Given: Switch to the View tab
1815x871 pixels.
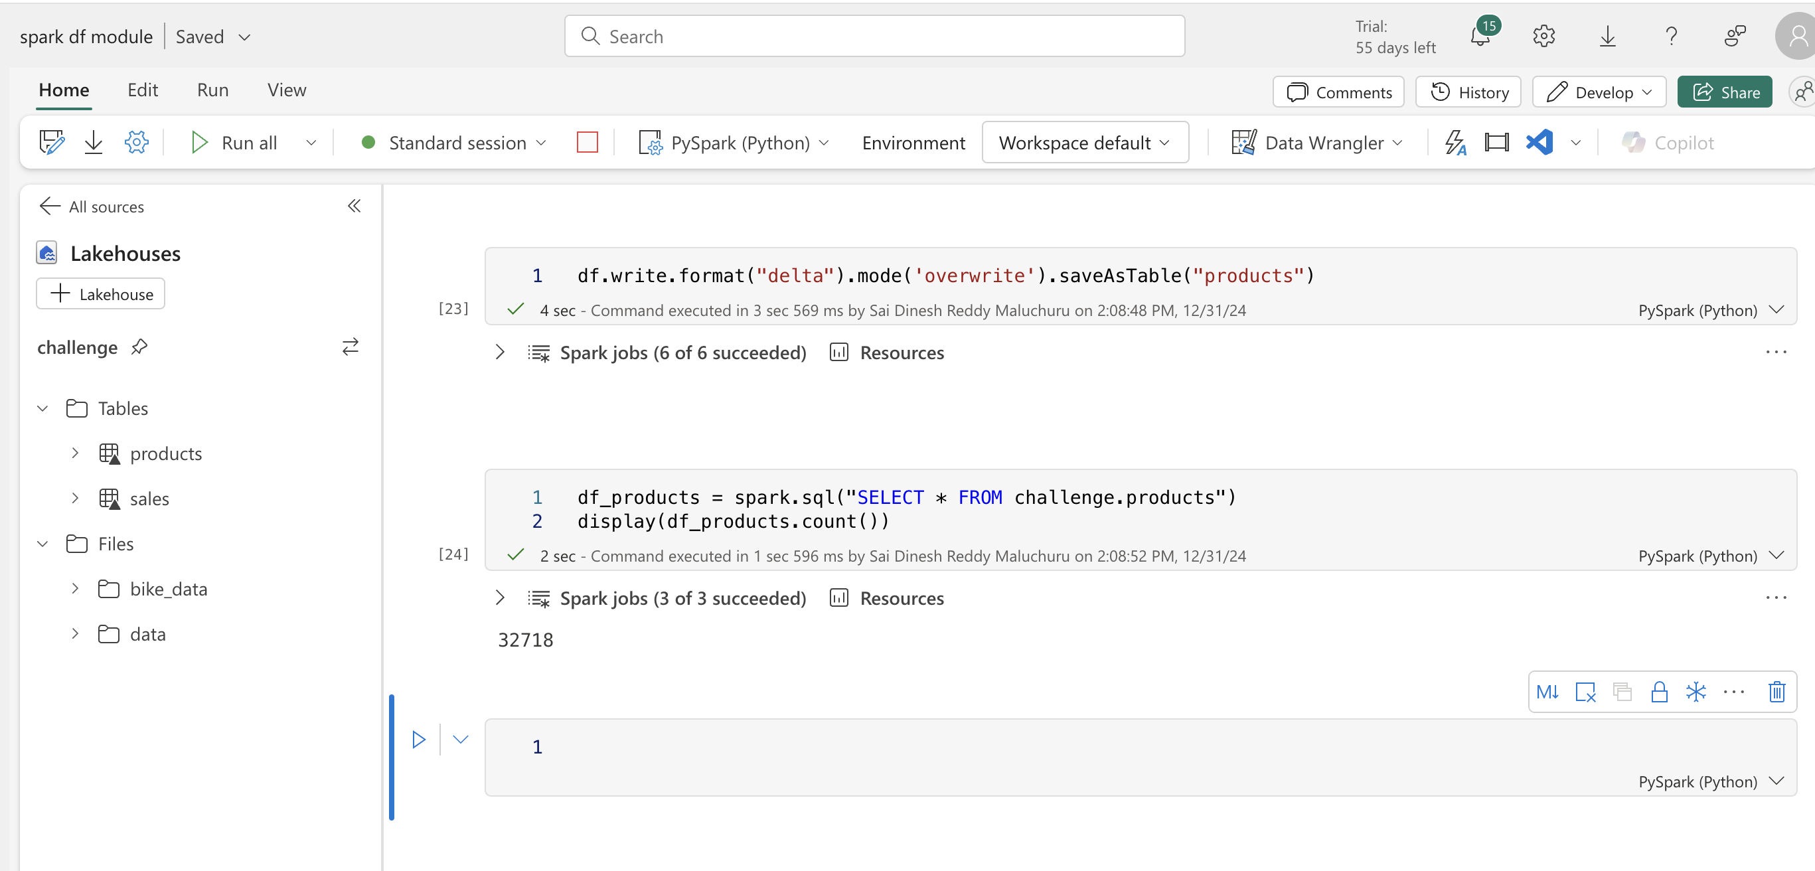Looking at the screenshot, I should click(287, 90).
